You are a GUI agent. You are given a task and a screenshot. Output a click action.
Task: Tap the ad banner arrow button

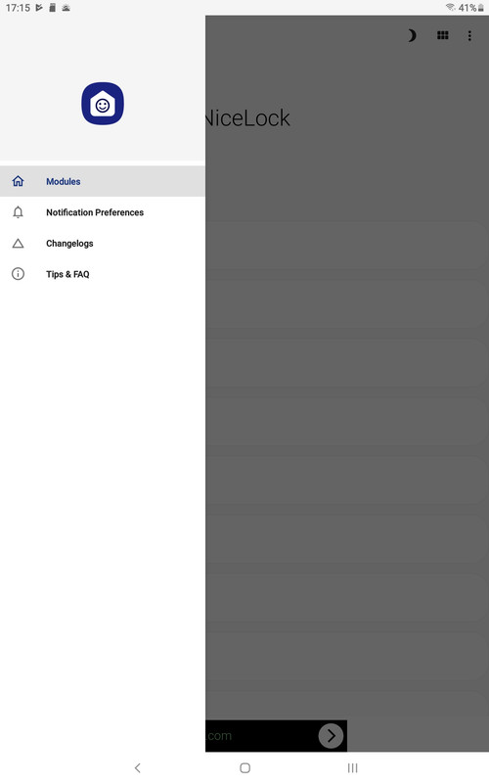[331, 736]
